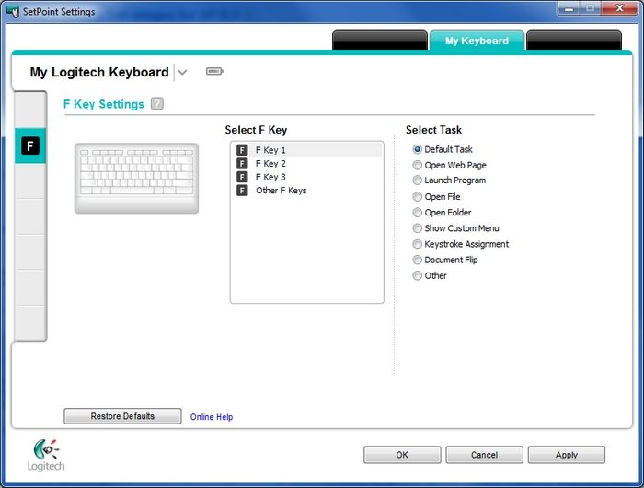Minimize the SetPoint Settings window
644x488 pixels.
pyautogui.click(x=569, y=8)
